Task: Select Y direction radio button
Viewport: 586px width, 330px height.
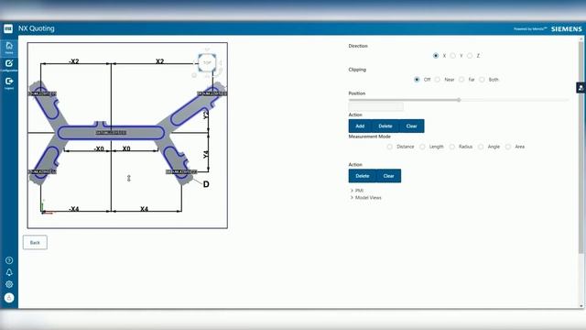Action: (x=453, y=56)
